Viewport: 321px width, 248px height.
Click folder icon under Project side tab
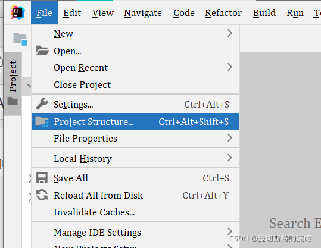click(13, 101)
